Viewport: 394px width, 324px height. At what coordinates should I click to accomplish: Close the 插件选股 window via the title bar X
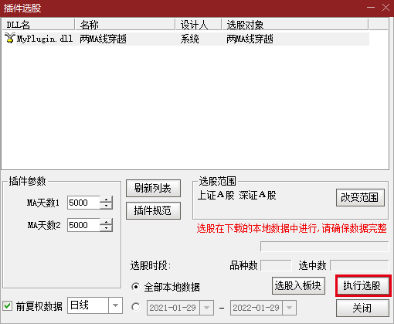pos(386,8)
